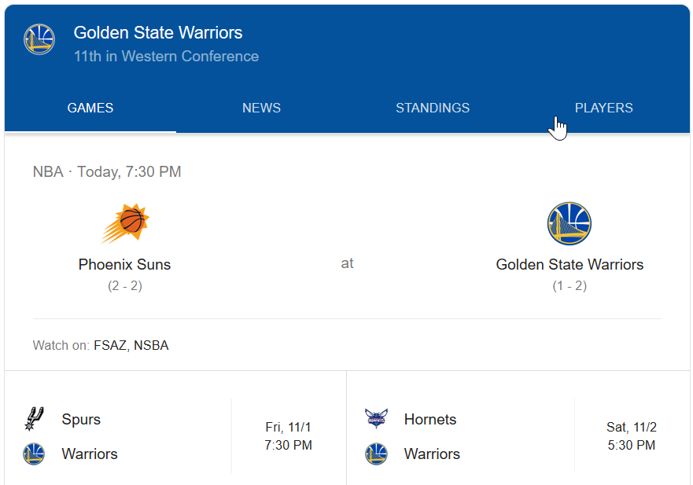This screenshot has width=693, height=485.
Task: Click the FSAZ, NSBA broadcast text
Action: [131, 345]
